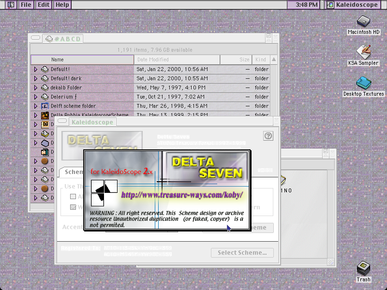
Task: Click the Kaleidoscope window title
Action: pyautogui.click(x=92, y=122)
